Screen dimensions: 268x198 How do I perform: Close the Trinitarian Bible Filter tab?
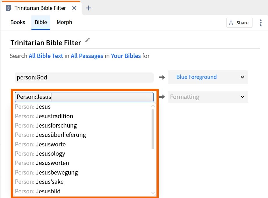tap(74, 8)
